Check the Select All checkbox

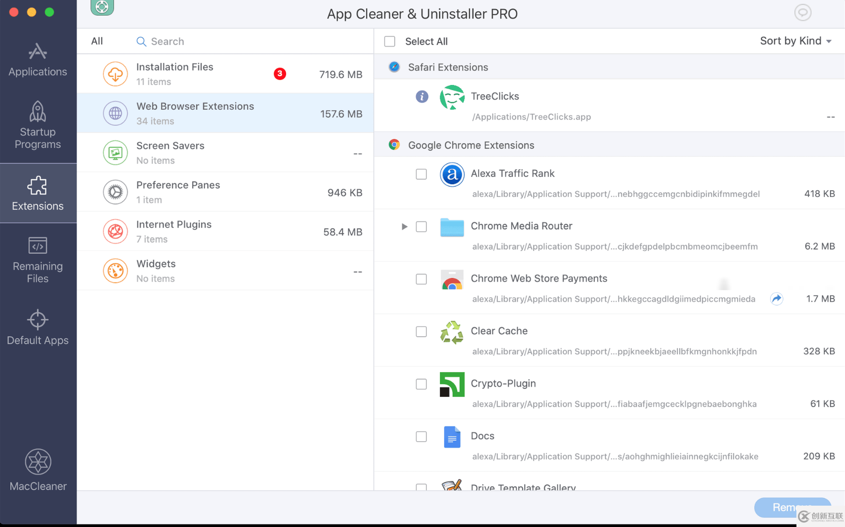[389, 41]
